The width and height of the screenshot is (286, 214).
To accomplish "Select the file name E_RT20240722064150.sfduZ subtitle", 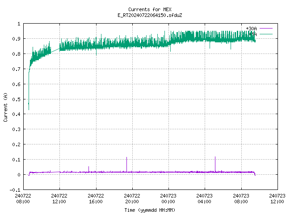I will 150,15.
